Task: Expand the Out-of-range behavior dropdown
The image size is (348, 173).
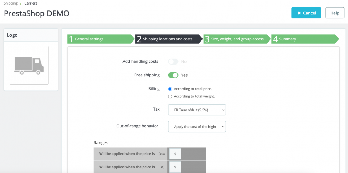Action: (197, 127)
